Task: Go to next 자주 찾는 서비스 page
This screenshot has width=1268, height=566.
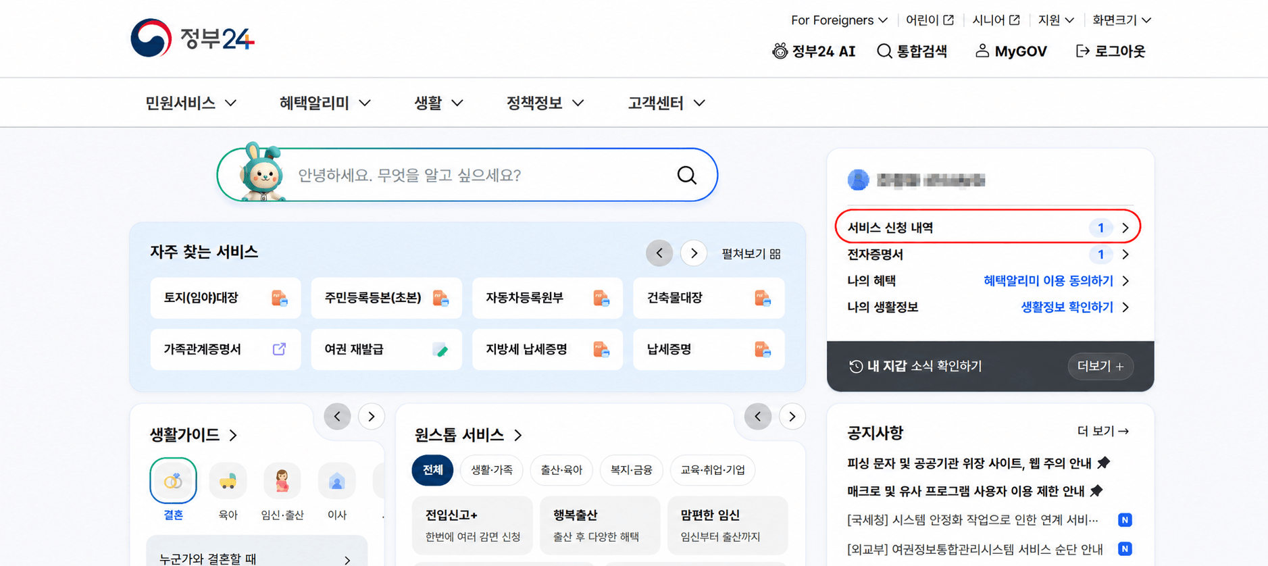Action: [694, 253]
